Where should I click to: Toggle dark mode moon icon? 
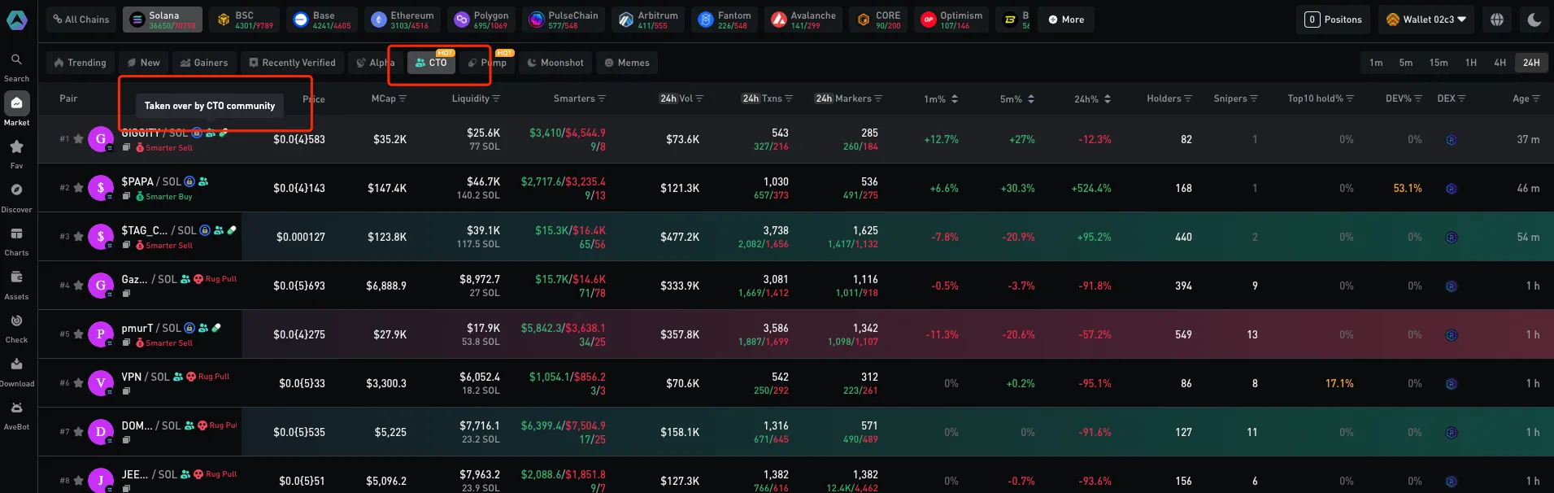pos(1534,20)
